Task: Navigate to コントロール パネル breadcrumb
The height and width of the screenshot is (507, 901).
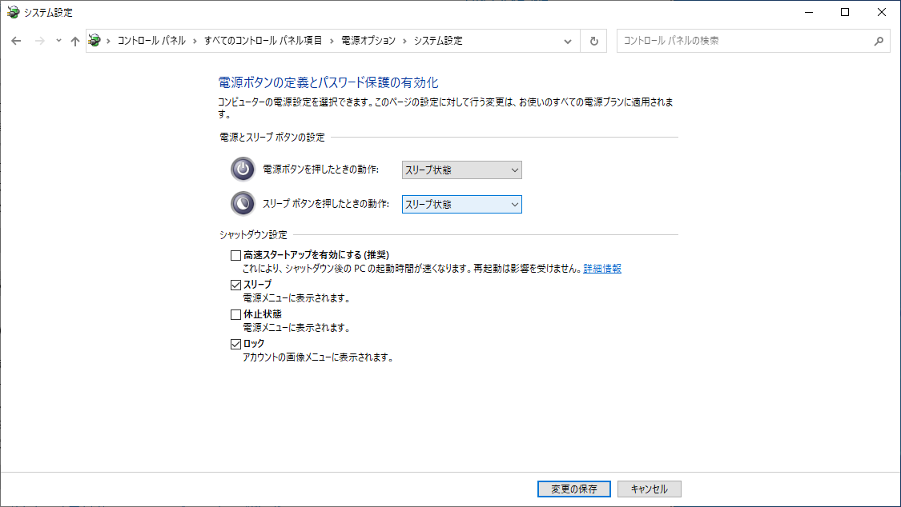Action: click(151, 41)
